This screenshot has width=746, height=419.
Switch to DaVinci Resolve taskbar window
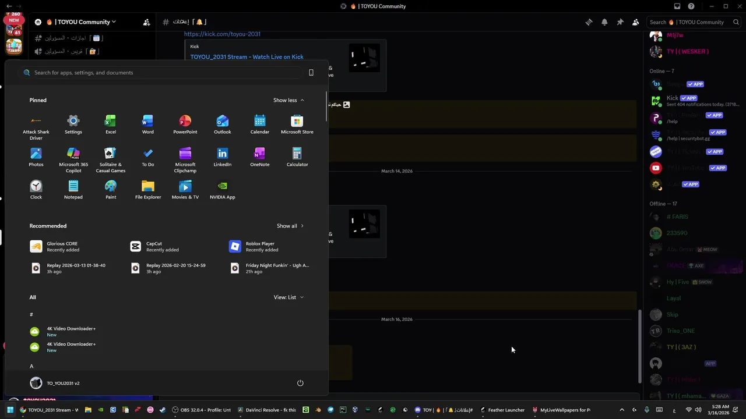pyautogui.click(x=267, y=410)
